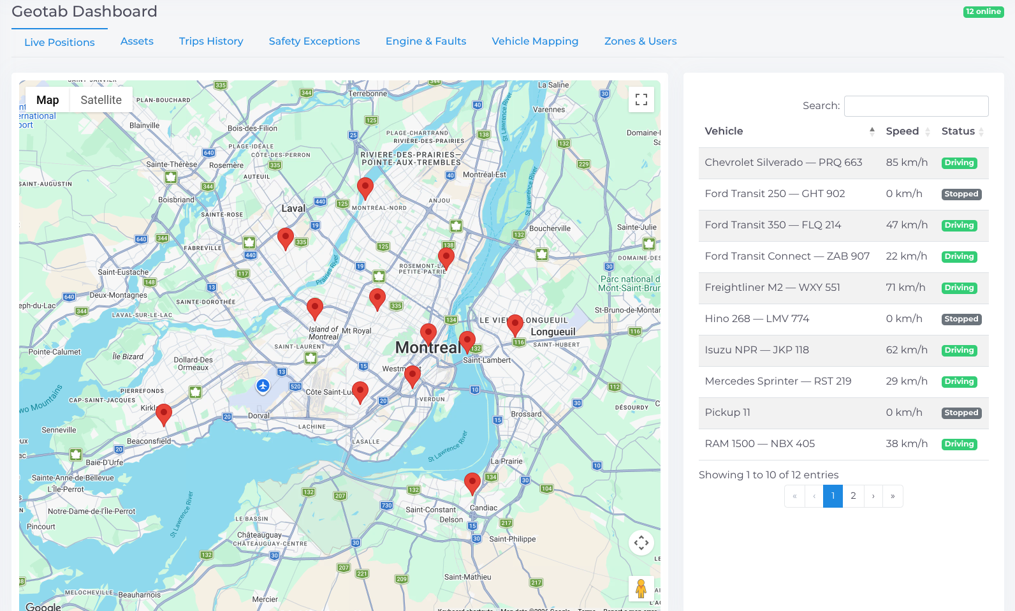Open the Vehicle Mapping tab
The height and width of the screenshot is (611, 1015).
click(535, 41)
